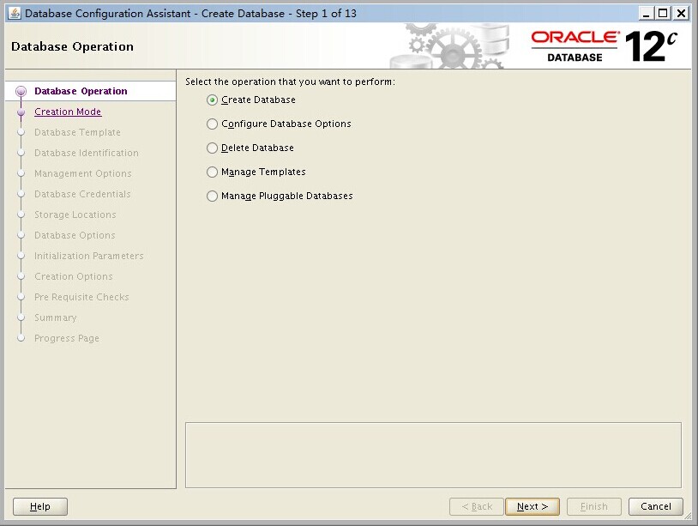Maximize the Database Configuration Assistant window
The image size is (698, 526).
(x=663, y=13)
